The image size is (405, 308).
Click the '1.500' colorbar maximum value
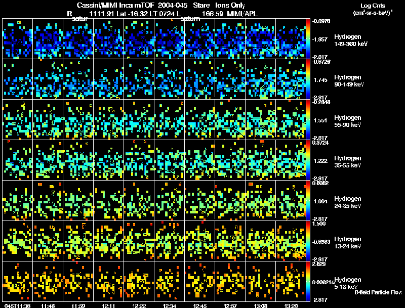319,224
